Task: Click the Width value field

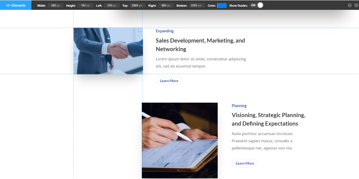Action: 55,5
